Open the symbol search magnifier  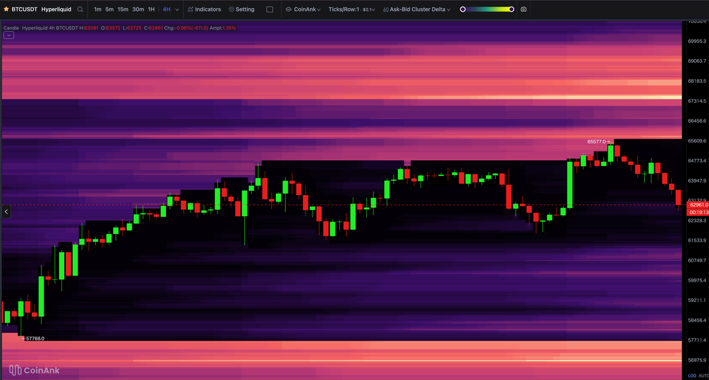point(80,9)
